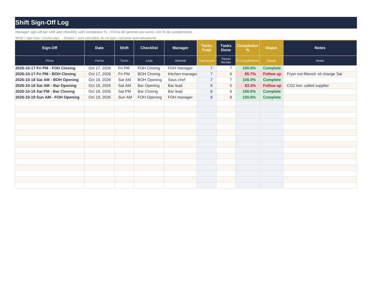The width and height of the screenshot is (372, 287).
Task: Click 'Oct 17, 2026' in FOH Closing row
Action: 99,68
